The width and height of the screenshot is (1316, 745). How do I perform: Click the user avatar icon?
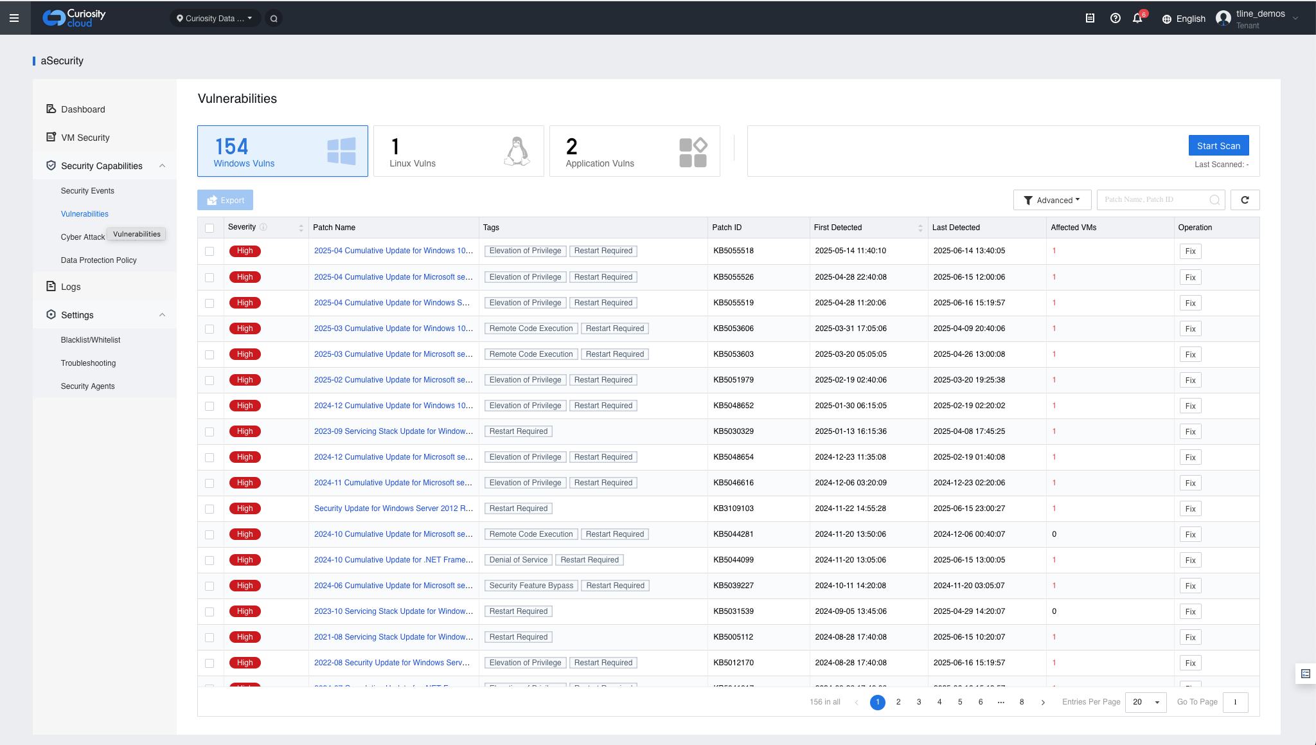[1223, 19]
